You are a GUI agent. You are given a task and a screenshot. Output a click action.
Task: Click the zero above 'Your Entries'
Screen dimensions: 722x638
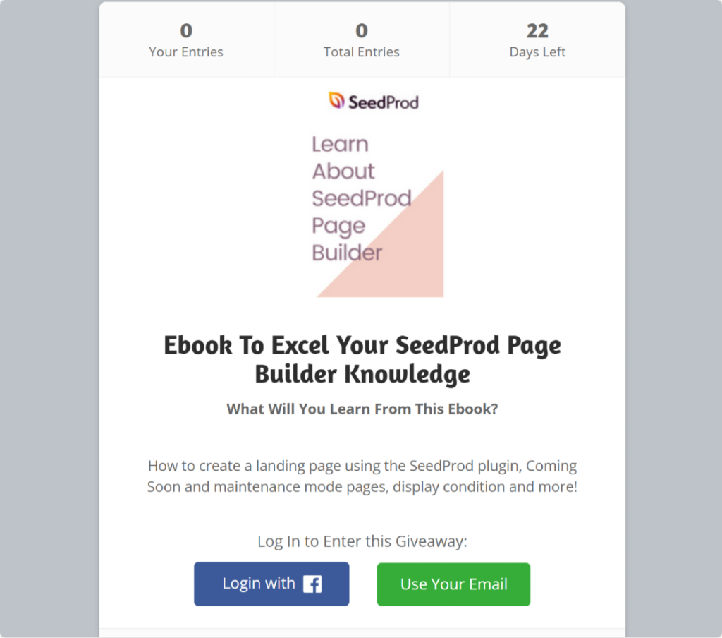click(x=186, y=30)
